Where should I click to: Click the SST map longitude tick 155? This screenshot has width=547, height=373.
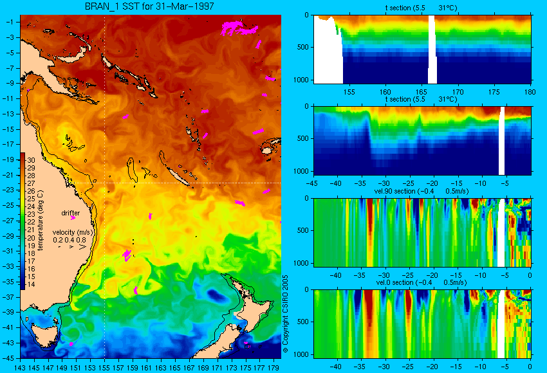[104, 367]
